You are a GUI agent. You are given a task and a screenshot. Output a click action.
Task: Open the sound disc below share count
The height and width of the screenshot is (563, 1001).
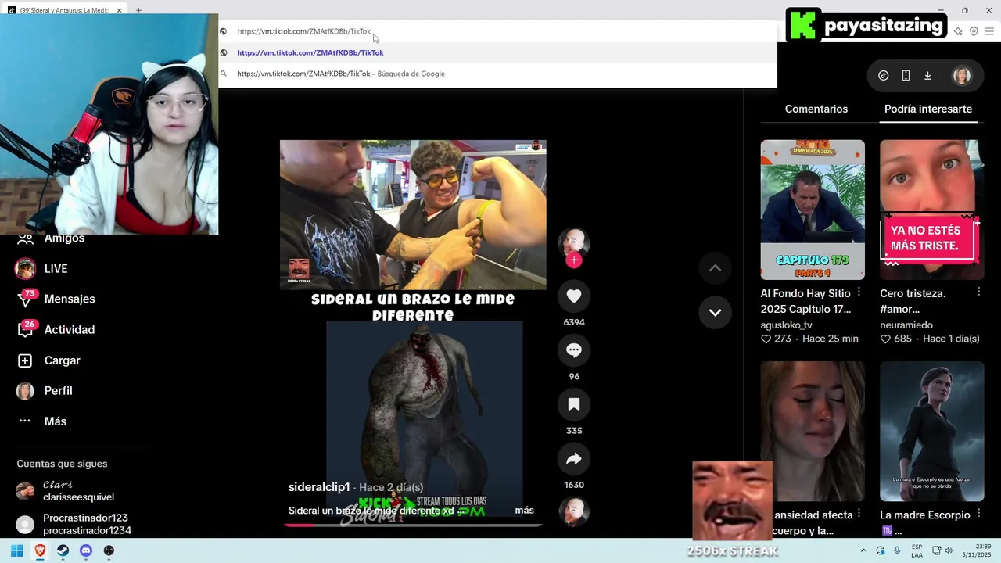coord(574,511)
